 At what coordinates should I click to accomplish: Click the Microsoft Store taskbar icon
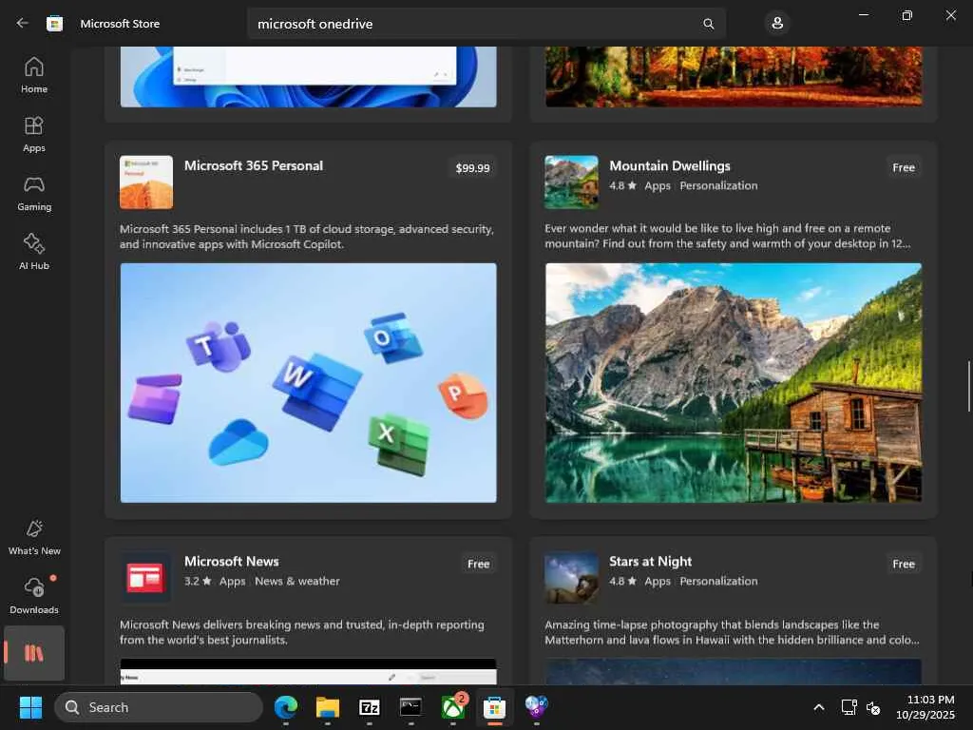pos(494,707)
